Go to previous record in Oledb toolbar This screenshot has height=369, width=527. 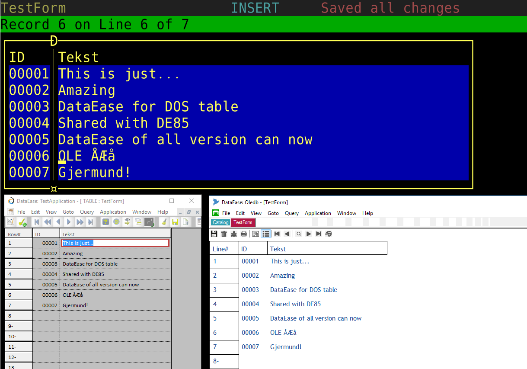coord(287,234)
